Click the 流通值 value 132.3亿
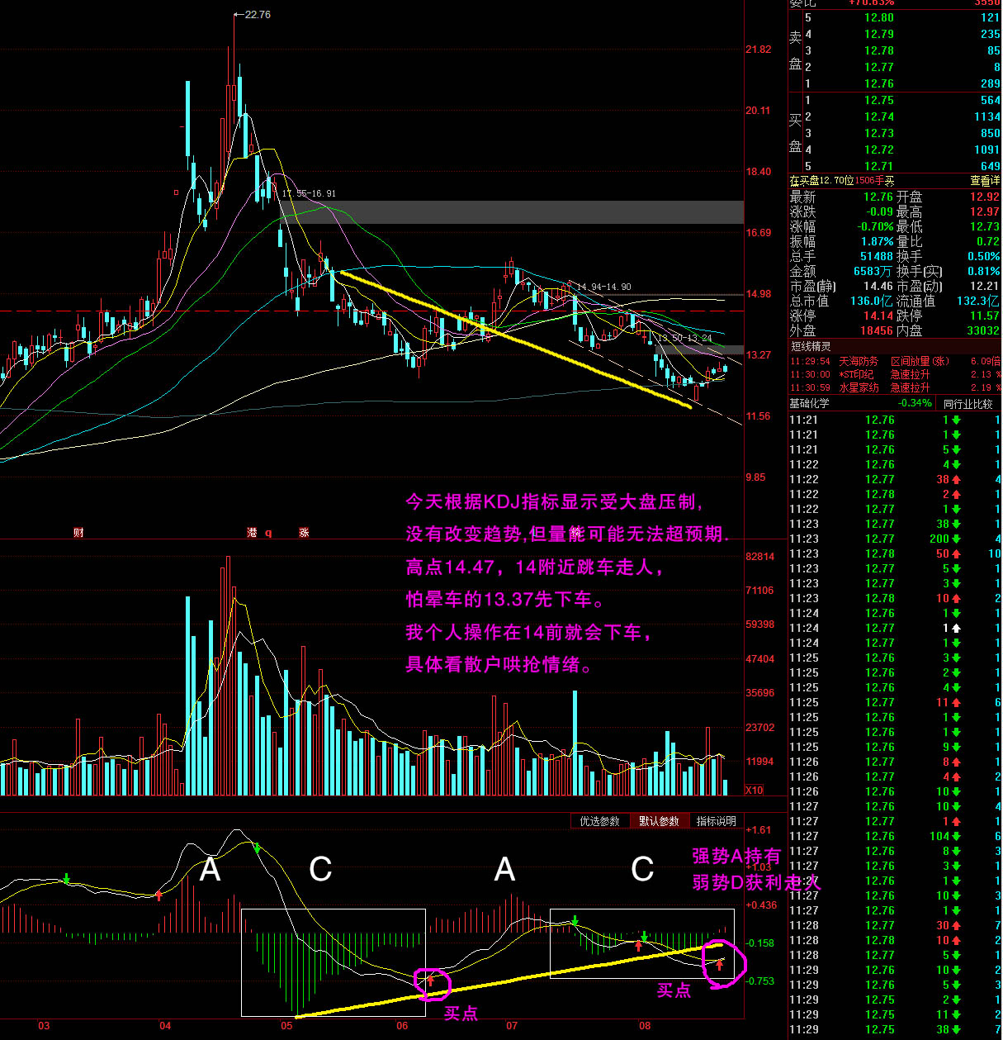 pos(978,301)
